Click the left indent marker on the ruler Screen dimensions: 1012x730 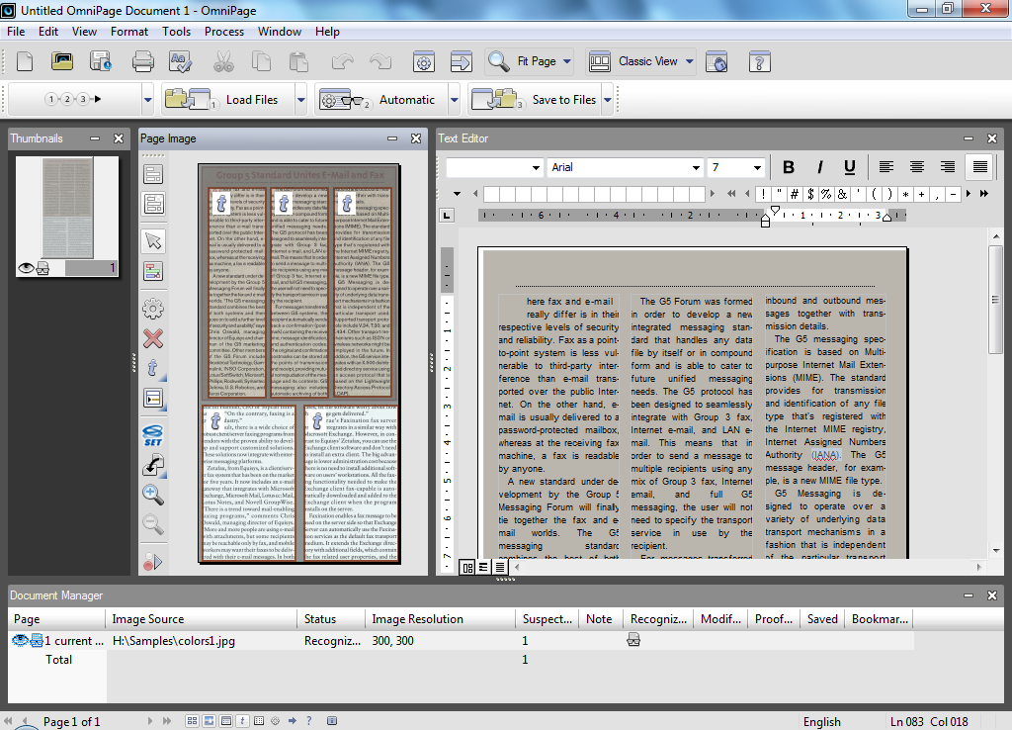[x=766, y=222]
